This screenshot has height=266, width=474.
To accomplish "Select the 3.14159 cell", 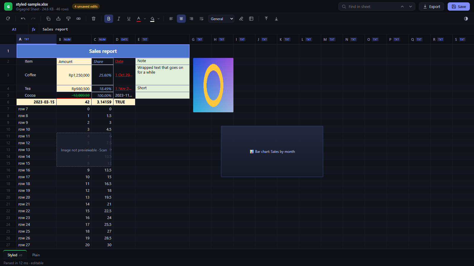I will pyautogui.click(x=103, y=102).
